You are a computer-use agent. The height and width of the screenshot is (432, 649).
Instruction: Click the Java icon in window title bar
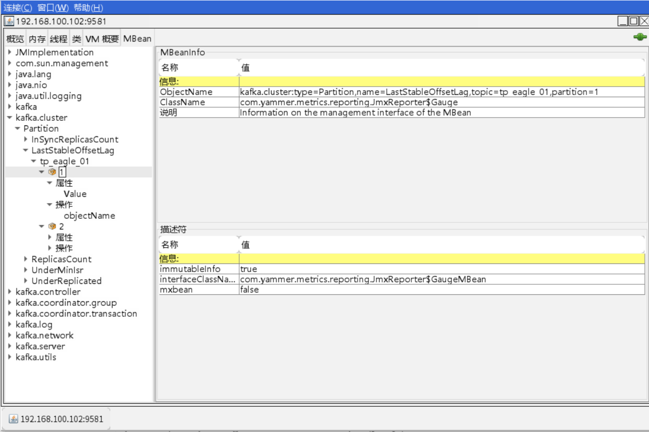click(9, 21)
